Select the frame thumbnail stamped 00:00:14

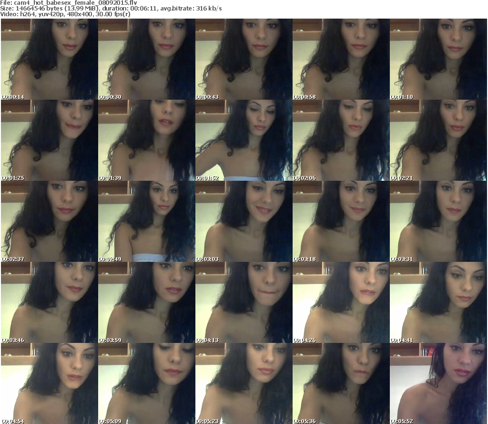pyautogui.click(x=50, y=59)
